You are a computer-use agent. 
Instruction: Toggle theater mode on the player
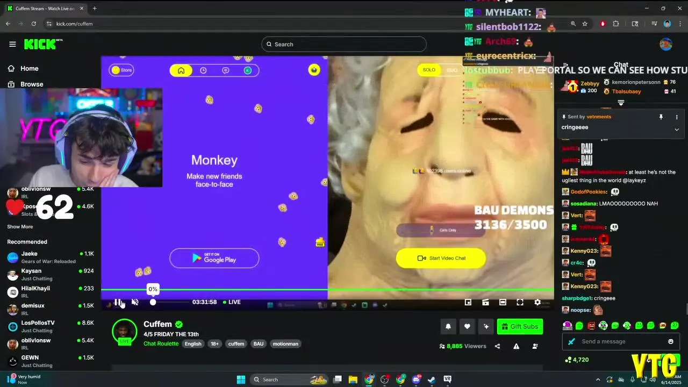503,303
